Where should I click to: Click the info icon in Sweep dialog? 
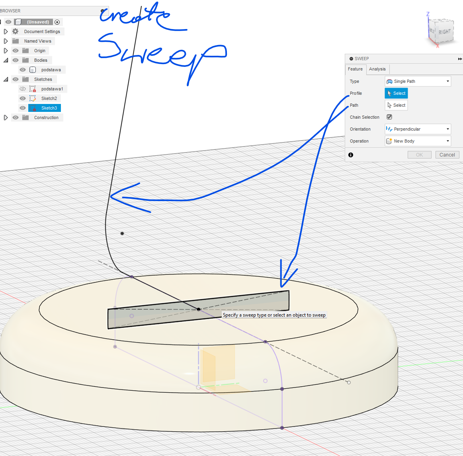pos(351,155)
